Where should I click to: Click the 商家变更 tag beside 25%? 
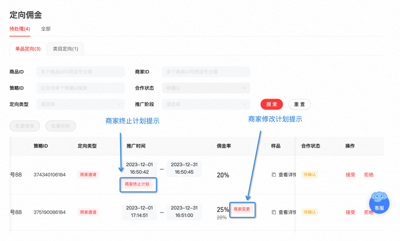tap(242, 209)
